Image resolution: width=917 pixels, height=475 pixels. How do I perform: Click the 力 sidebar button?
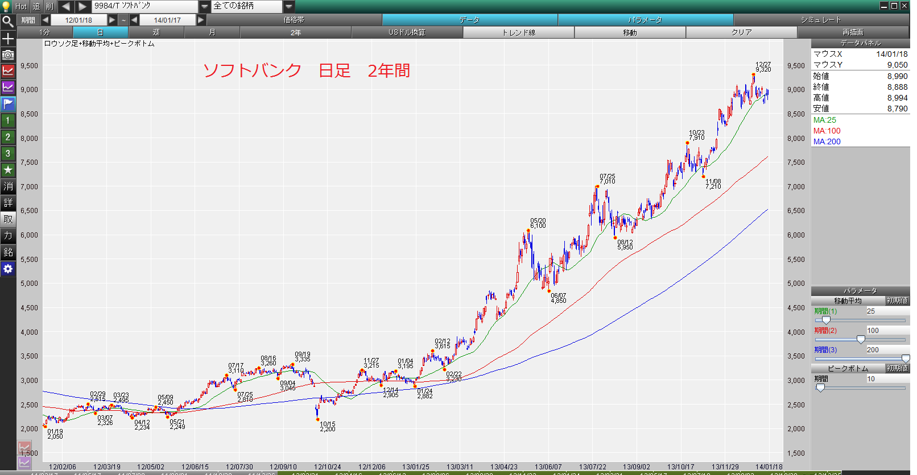[8, 236]
